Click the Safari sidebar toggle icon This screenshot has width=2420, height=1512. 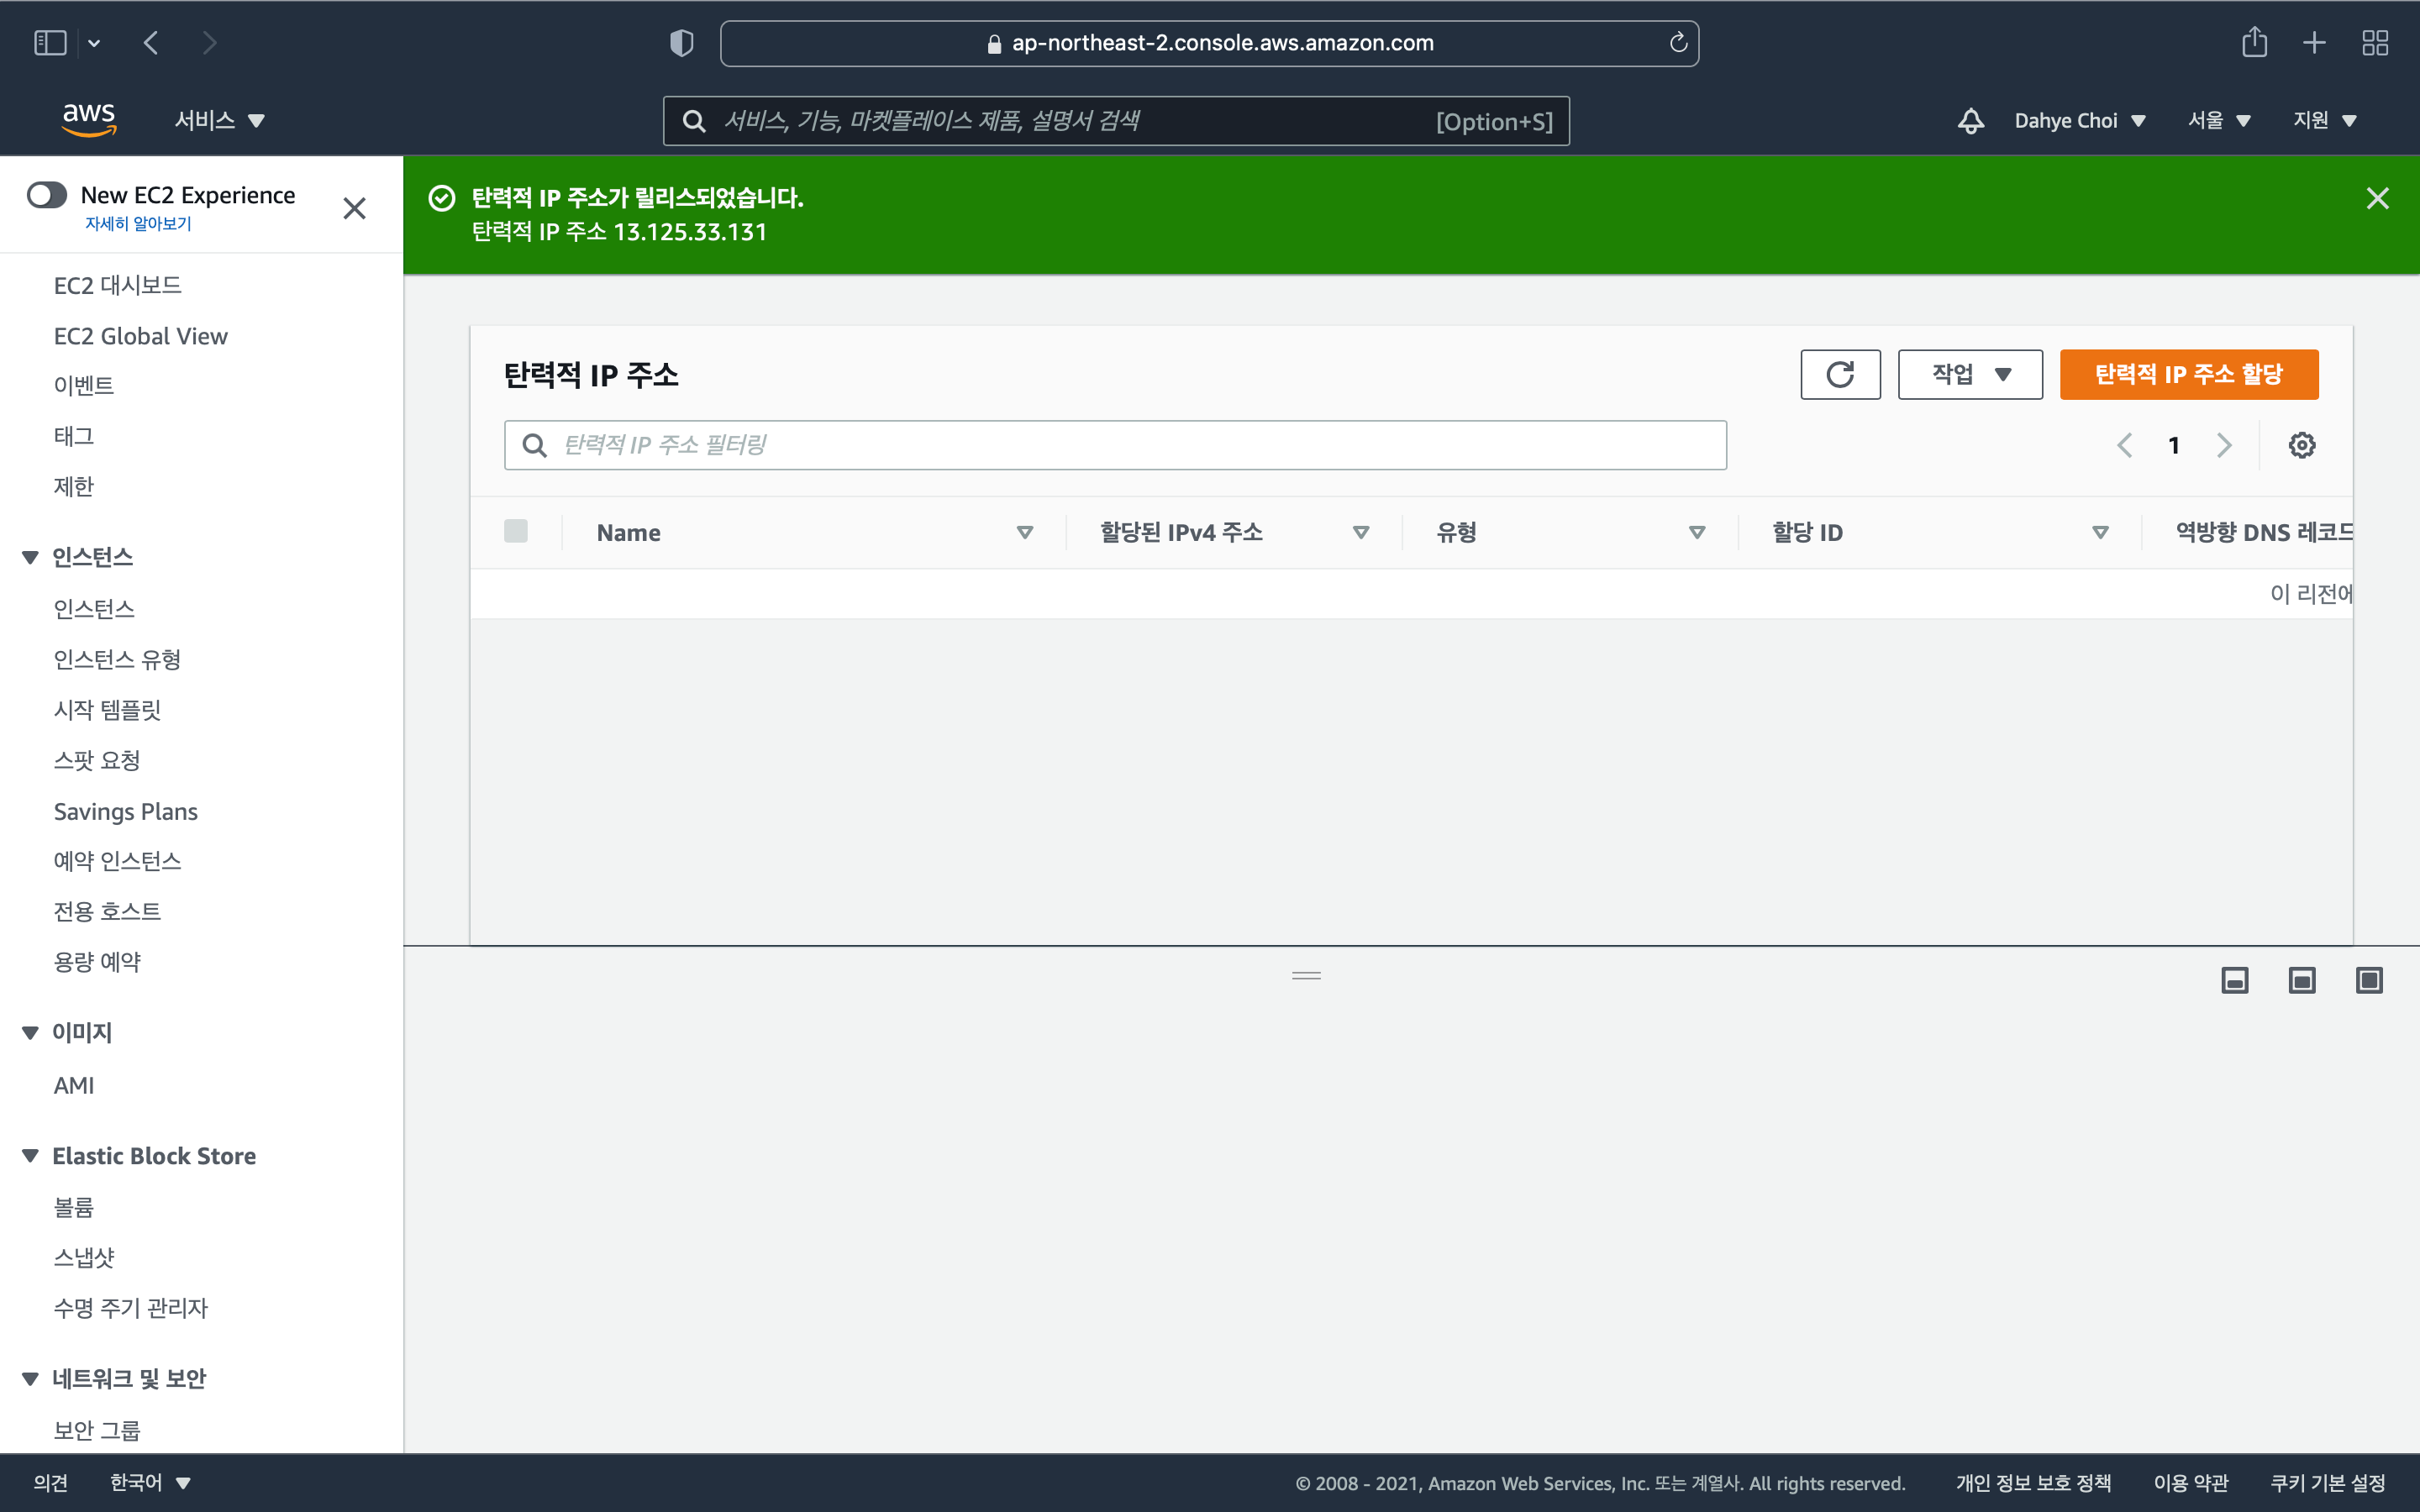coord(50,43)
